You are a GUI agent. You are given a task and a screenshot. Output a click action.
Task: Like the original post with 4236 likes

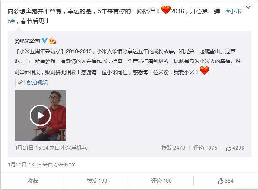tap(235, 148)
